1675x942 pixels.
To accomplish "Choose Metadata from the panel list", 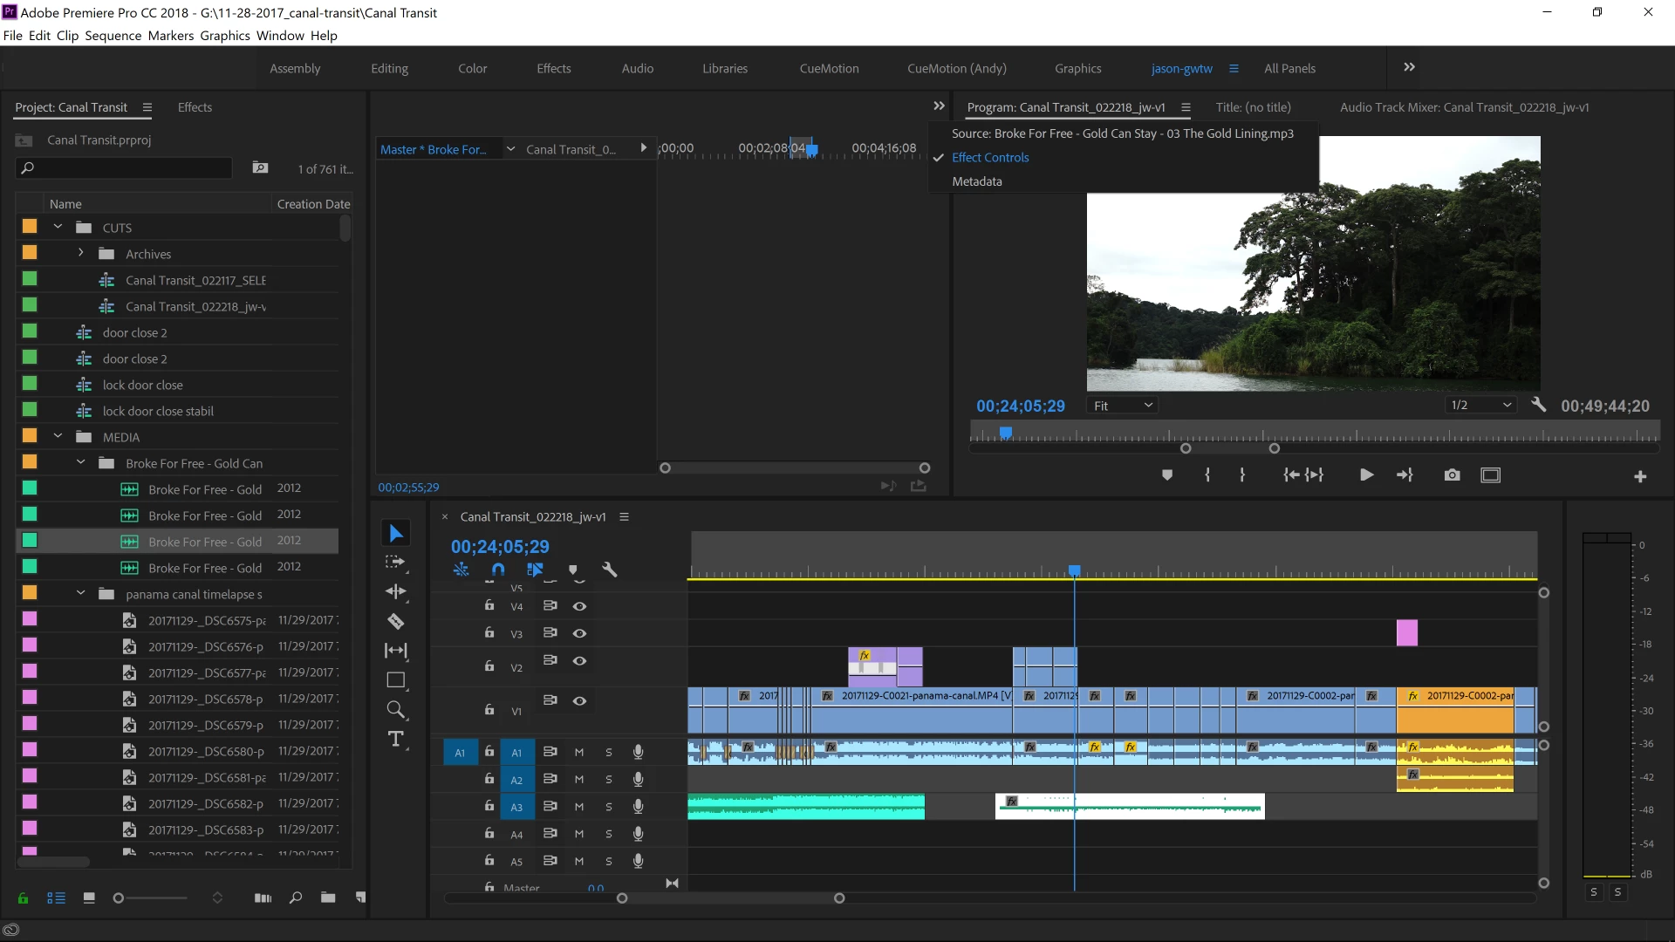I will click(976, 181).
